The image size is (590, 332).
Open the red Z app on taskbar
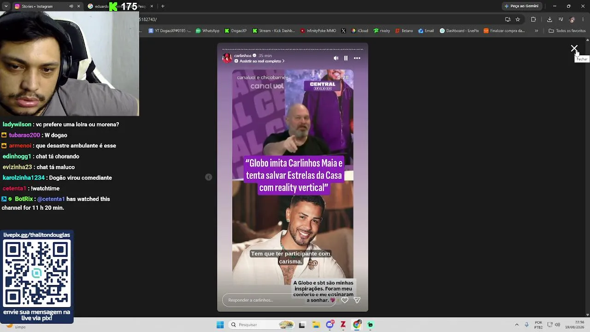pos(343,325)
